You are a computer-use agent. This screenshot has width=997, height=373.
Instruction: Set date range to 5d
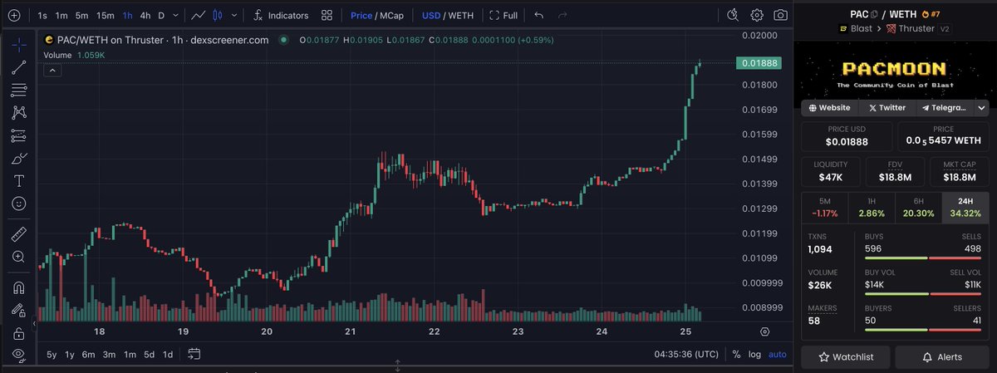coord(149,355)
